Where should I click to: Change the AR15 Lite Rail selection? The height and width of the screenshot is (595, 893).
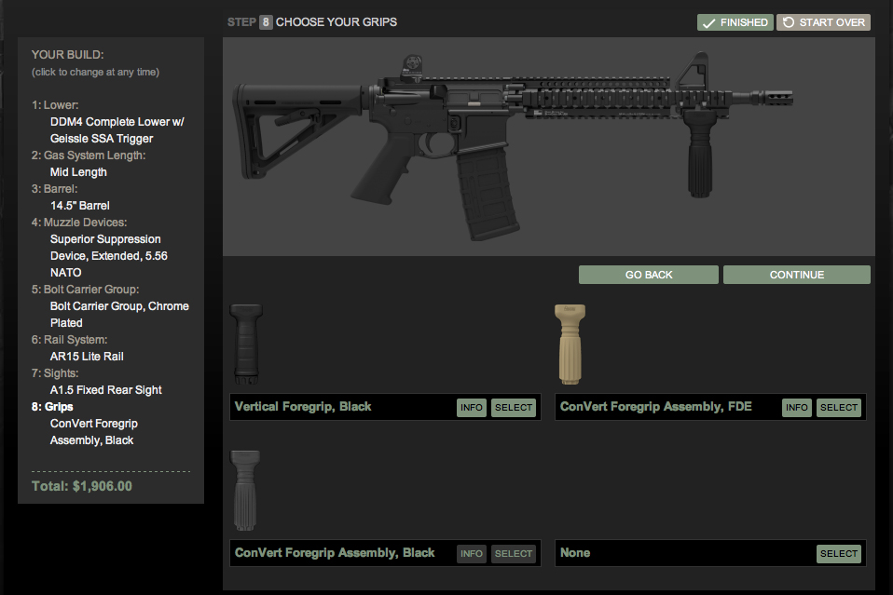click(87, 356)
